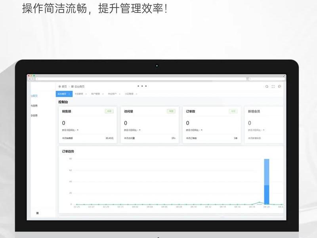Click the three-dots indicator in the header
The height and width of the screenshot is (238, 317).
tap(142, 86)
